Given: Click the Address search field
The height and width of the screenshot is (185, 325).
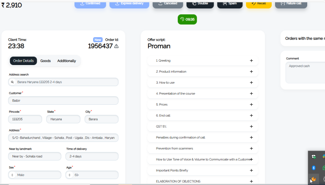Looking at the screenshot, I should point(63,82).
